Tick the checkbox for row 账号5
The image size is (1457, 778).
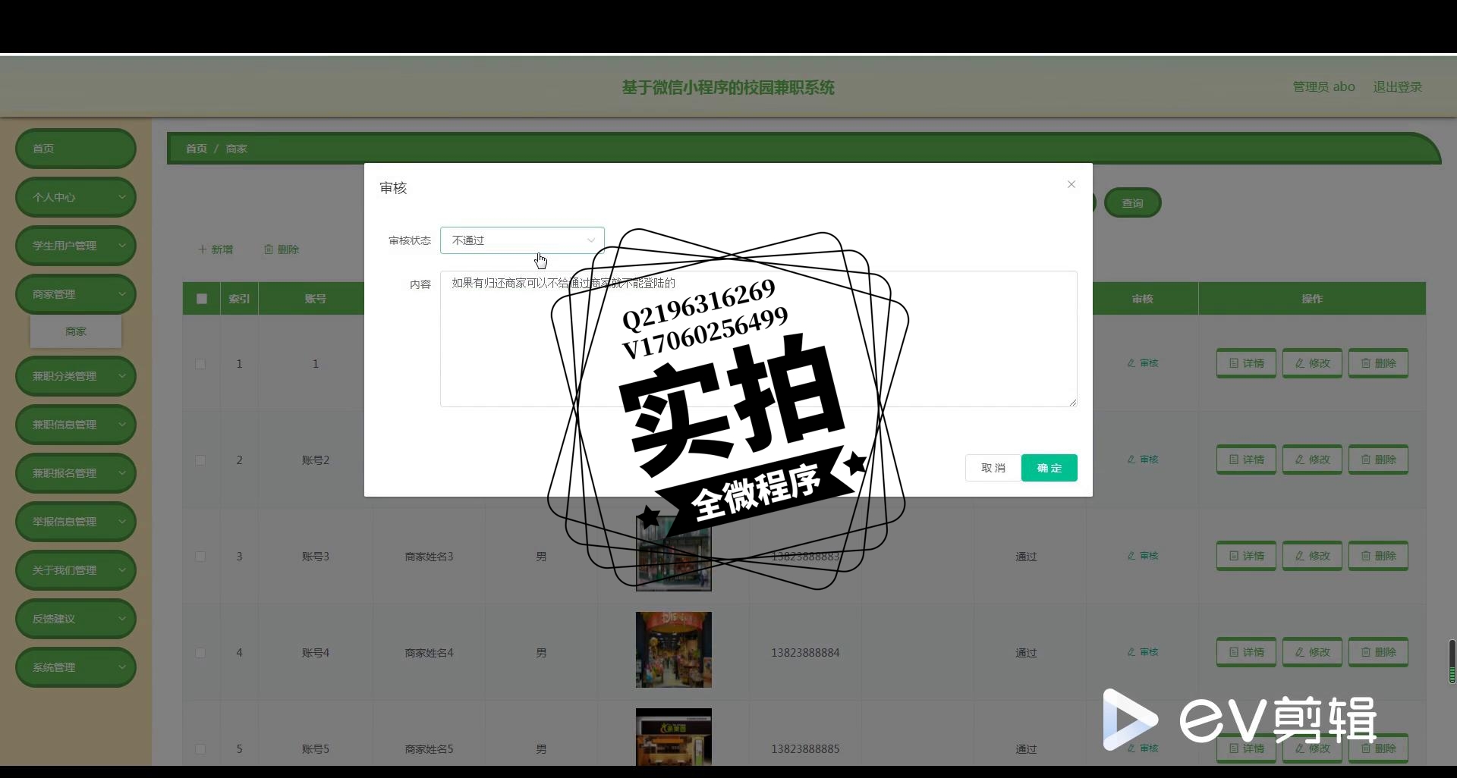[x=200, y=749]
